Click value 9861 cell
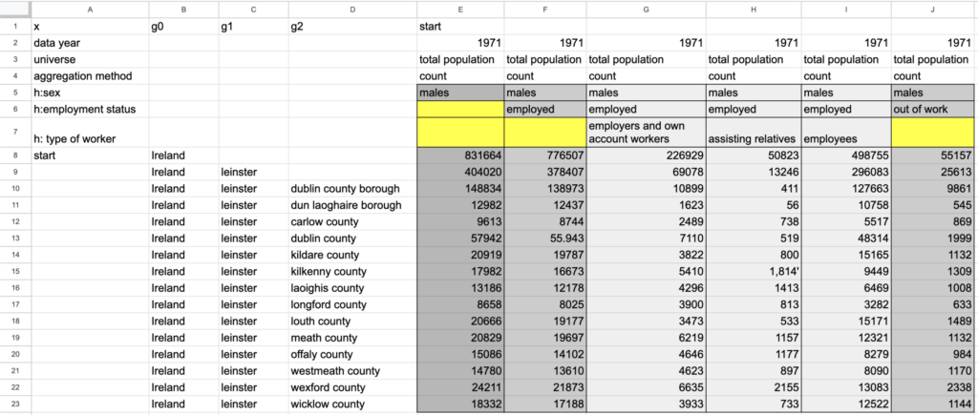Screen dimensions: 978x415 tap(932, 189)
